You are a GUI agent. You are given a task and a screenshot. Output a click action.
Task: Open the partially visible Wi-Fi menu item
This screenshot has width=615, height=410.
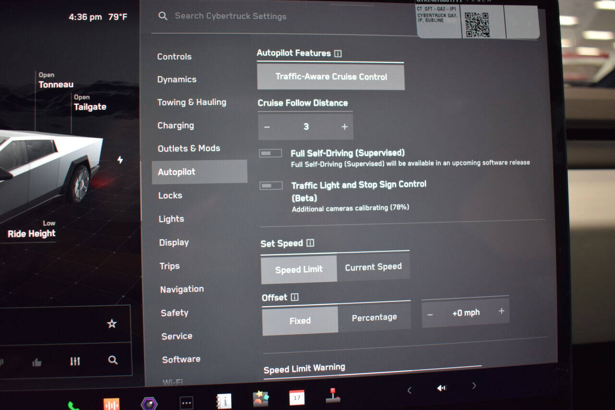172,382
